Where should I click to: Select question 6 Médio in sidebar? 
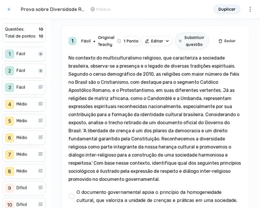pyautogui.click(x=24, y=138)
